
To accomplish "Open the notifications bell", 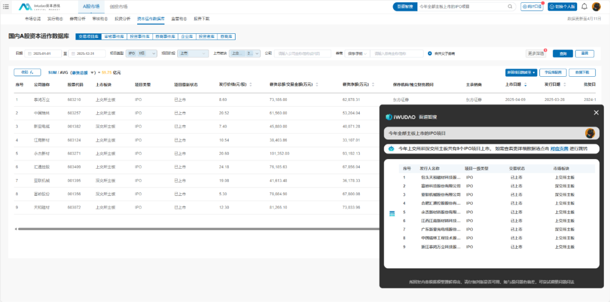I will (x=585, y=7).
